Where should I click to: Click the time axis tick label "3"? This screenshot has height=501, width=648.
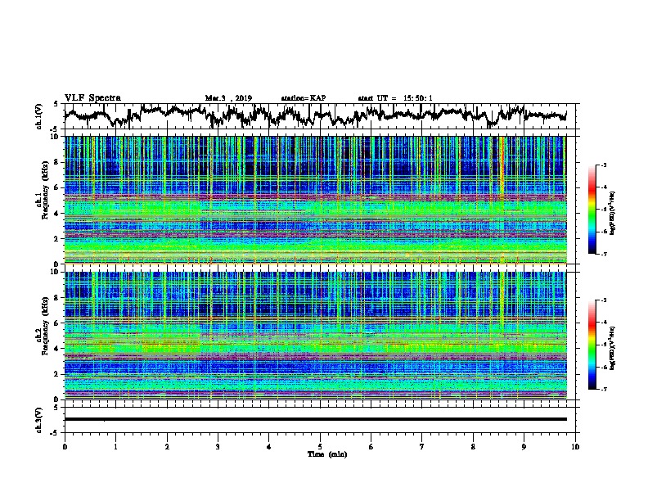click(218, 447)
